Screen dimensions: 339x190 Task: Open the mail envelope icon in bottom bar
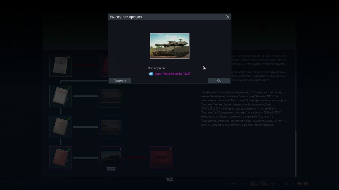[x=305, y=184]
